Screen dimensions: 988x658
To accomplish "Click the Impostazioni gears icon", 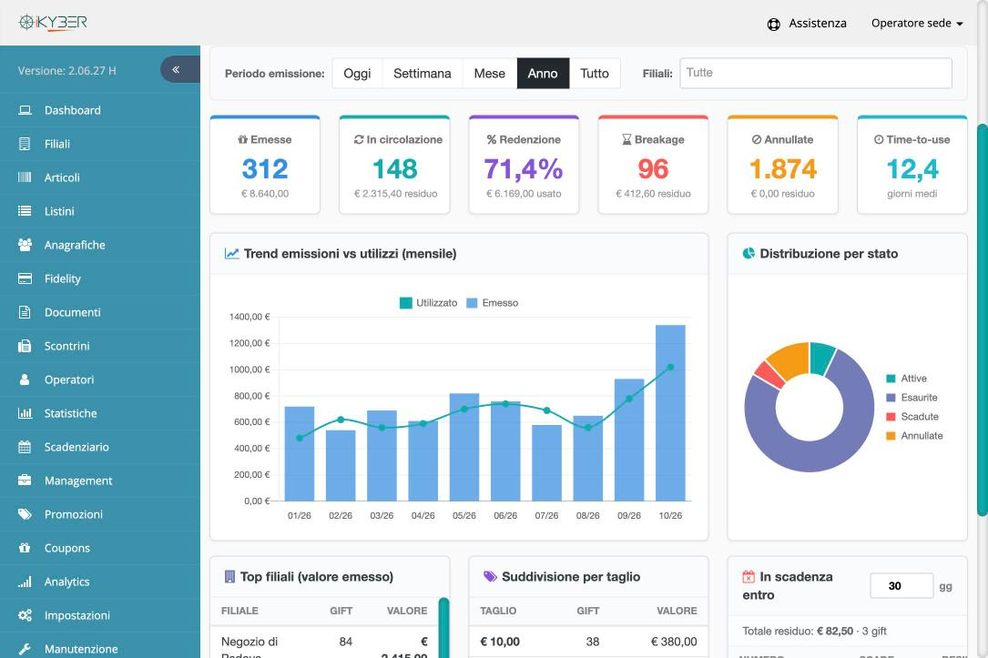I will pyautogui.click(x=25, y=615).
